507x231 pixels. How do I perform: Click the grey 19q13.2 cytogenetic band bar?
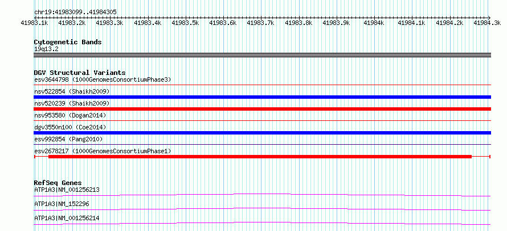click(263, 55)
